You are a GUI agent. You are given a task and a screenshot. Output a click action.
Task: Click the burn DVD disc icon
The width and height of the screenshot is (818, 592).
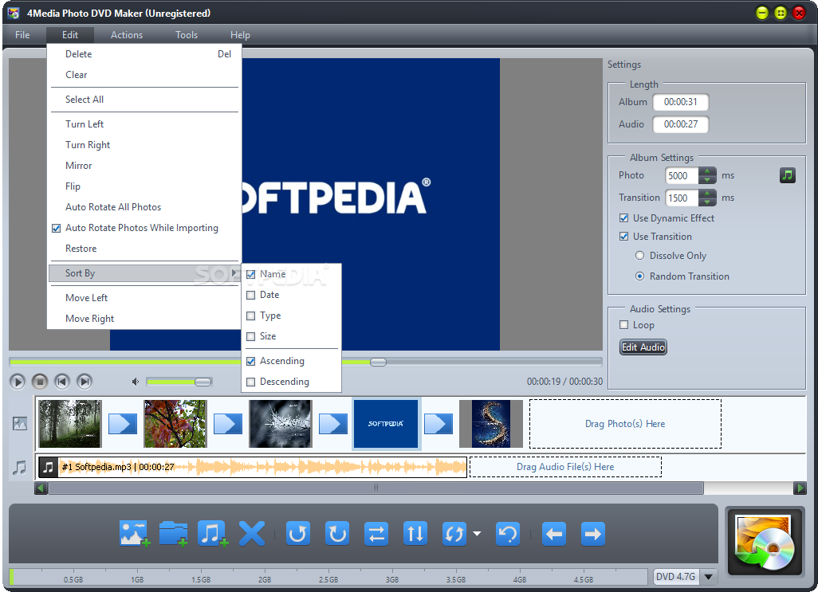point(765,542)
